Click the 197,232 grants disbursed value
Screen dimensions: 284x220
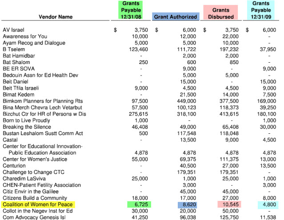tap(229, 49)
